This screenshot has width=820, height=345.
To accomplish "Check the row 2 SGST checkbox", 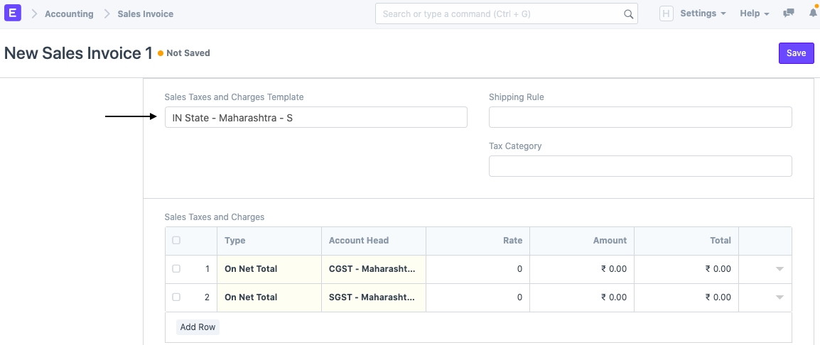I will pyautogui.click(x=176, y=297).
